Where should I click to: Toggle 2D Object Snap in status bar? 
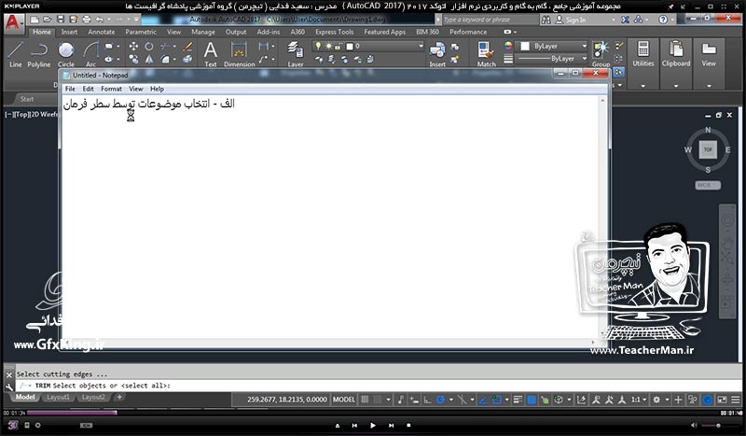pos(496,400)
